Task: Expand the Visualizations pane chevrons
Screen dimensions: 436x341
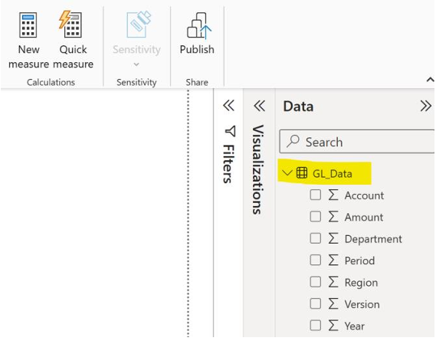Action: click(260, 106)
